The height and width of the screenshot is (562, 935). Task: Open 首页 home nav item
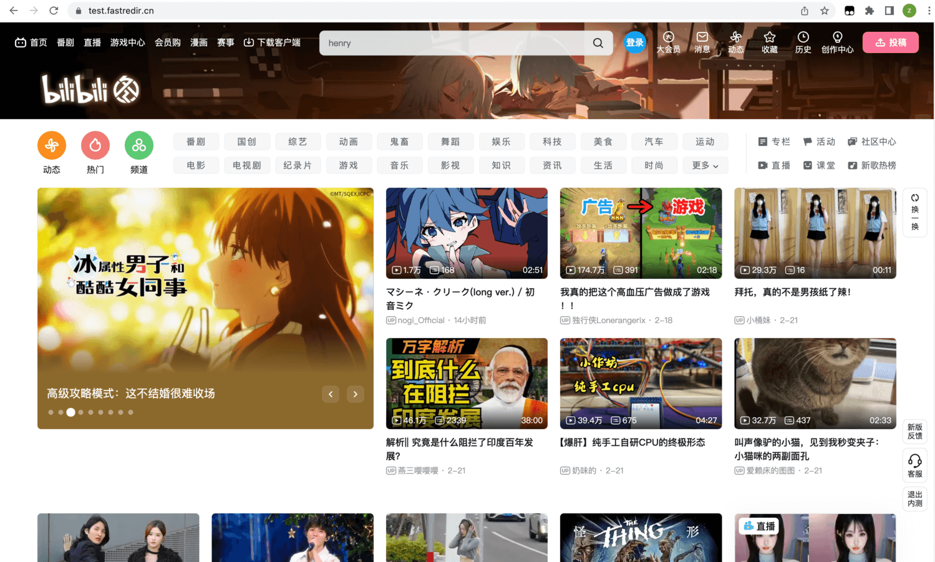31,42
